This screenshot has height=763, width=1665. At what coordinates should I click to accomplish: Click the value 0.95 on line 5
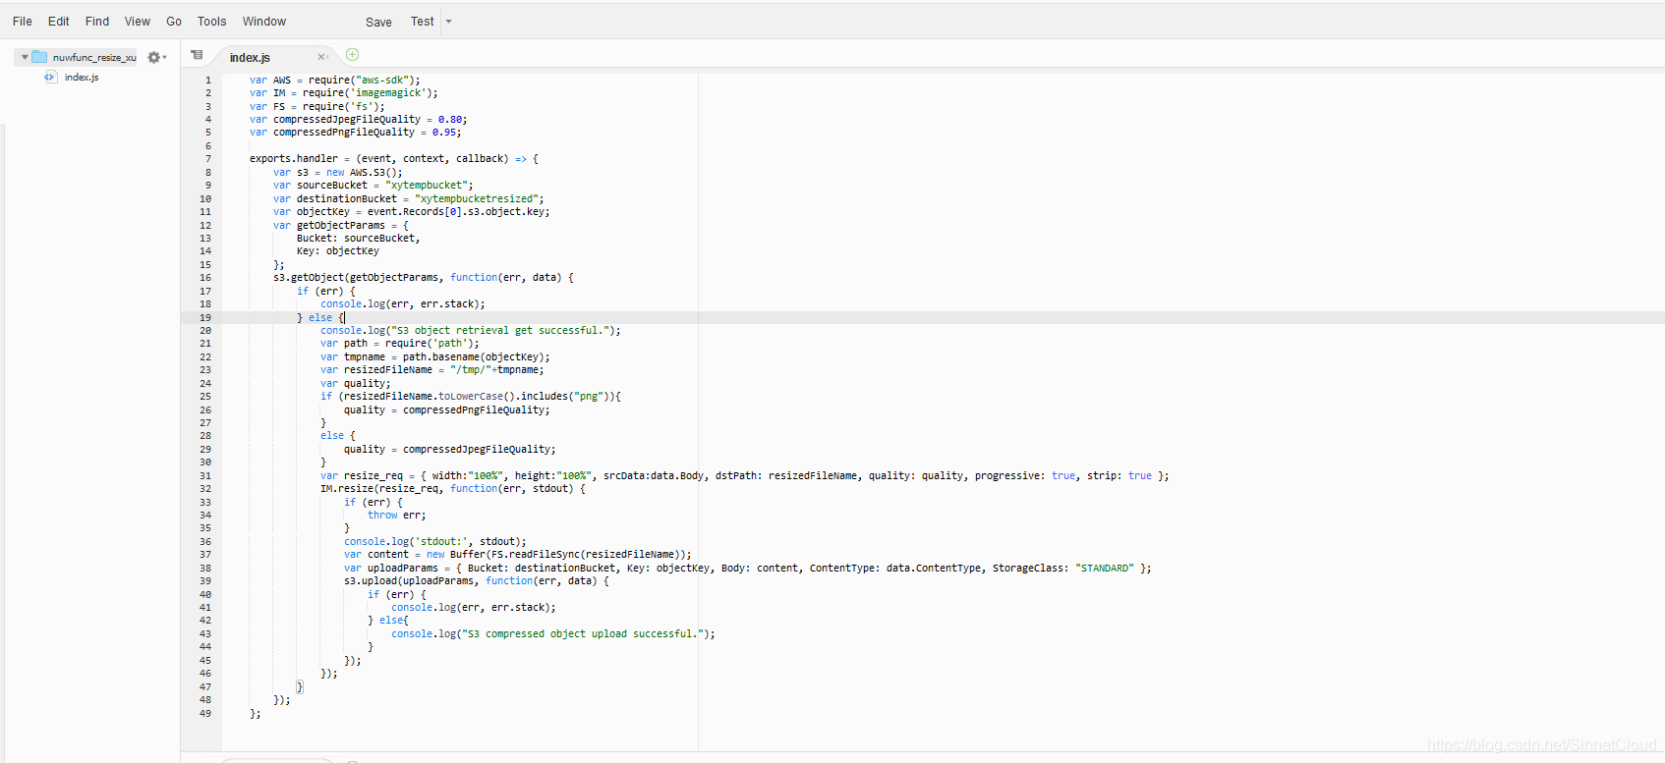point(444,133)
